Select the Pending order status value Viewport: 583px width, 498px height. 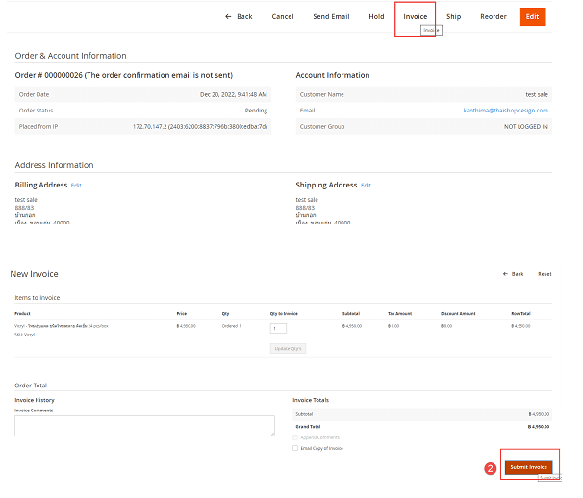click(x=256, y=111)
